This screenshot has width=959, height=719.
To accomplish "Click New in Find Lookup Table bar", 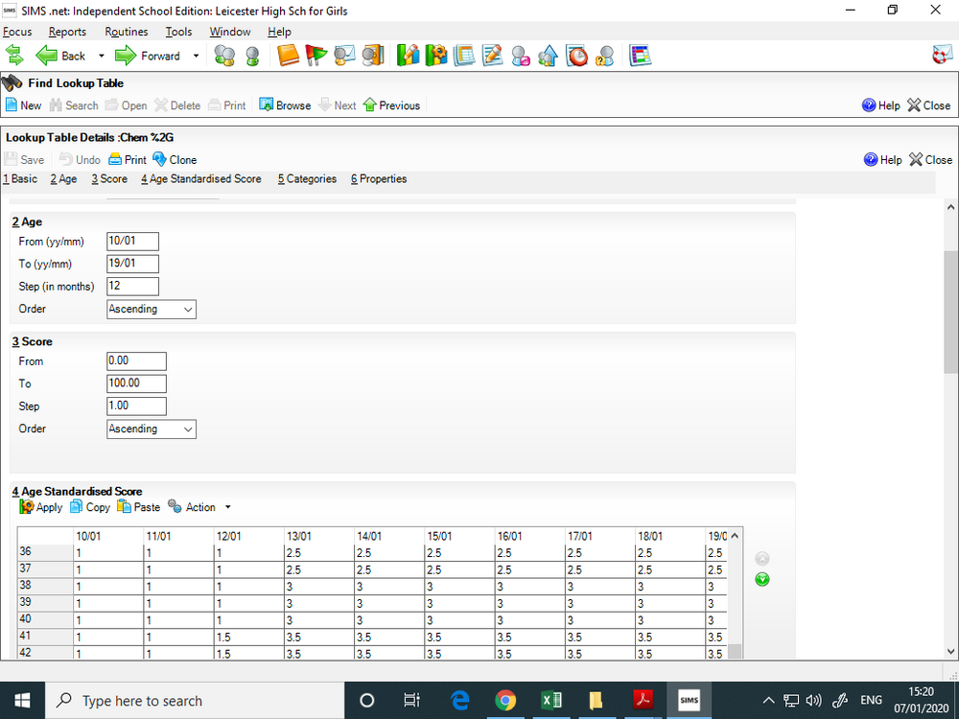I will click(23, 105).
